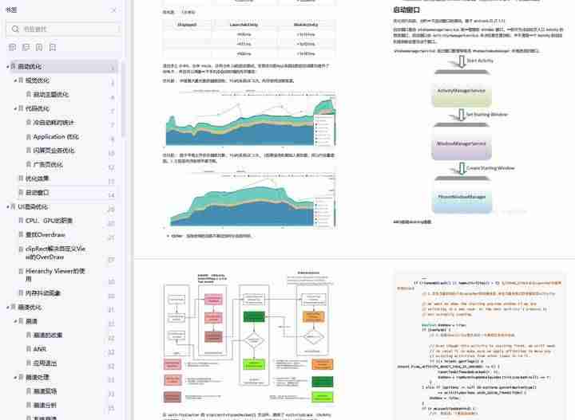This screenshot has height=420, width=575.
Task: Open the 启动优化 bookmark
Action: pyautogui.click(x=30, y=67)
